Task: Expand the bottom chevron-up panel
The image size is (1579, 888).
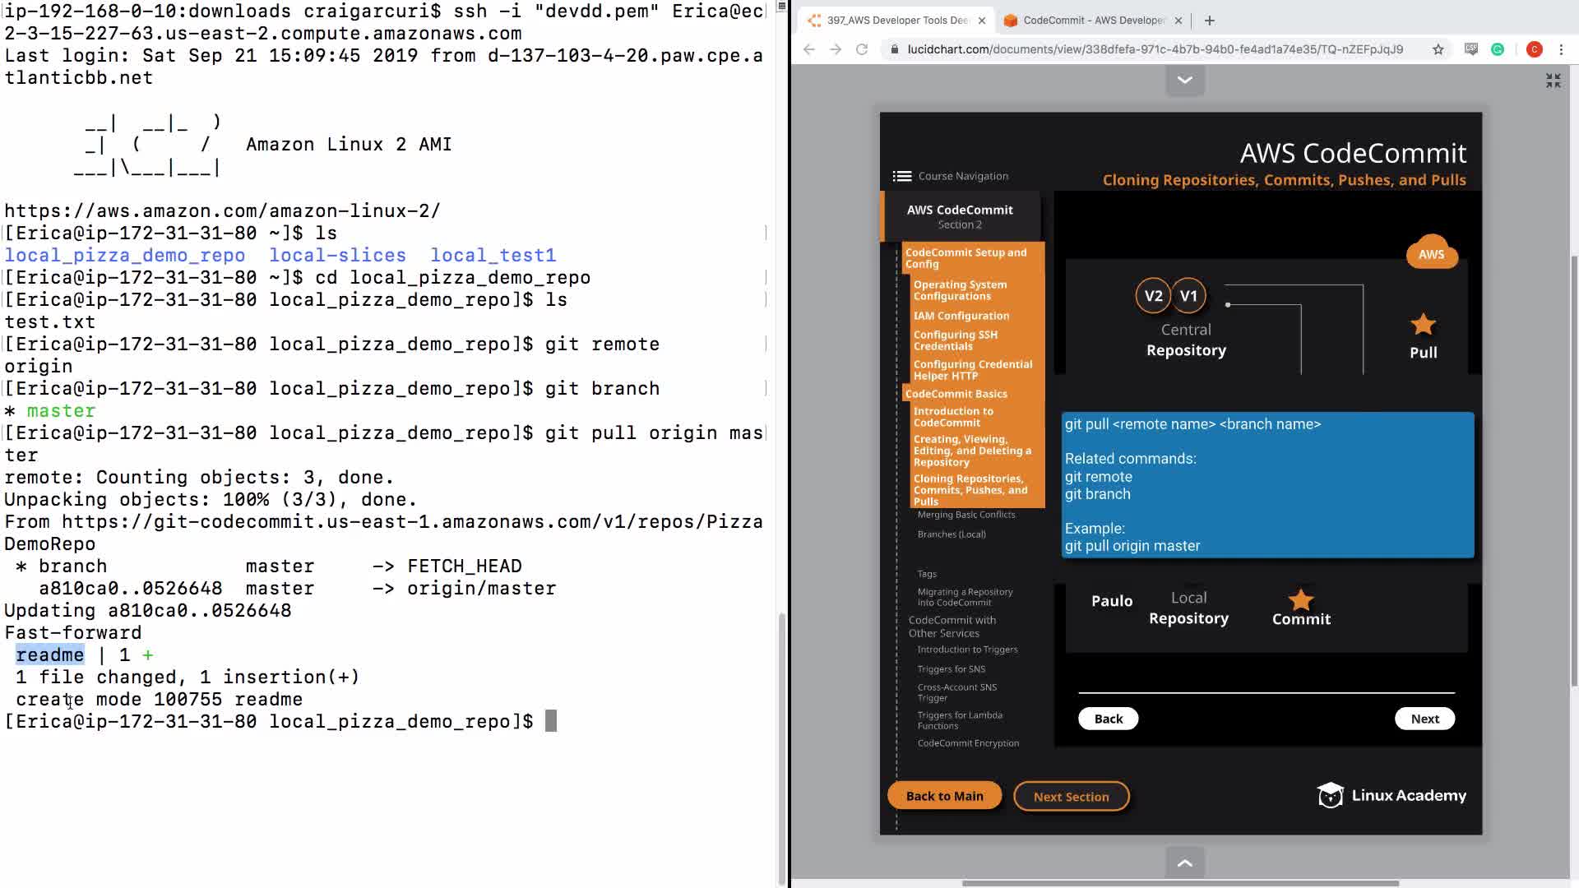Action: [1185, 863]
